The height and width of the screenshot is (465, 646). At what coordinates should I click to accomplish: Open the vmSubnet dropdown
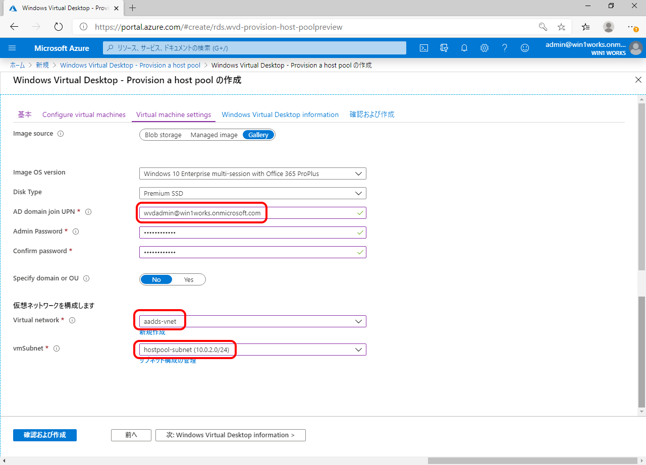click(253, 350)
